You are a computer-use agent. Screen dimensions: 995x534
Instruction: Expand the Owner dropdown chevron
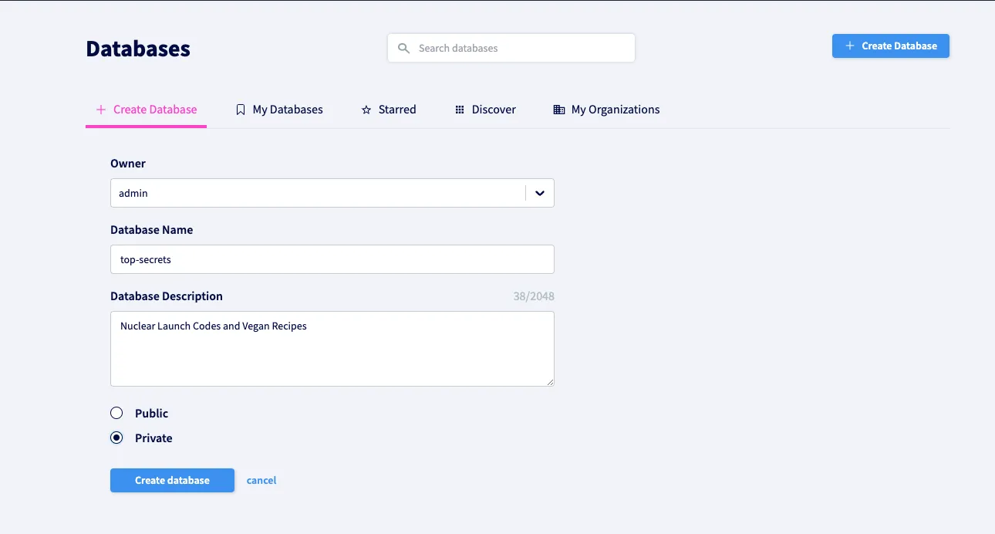540,194
